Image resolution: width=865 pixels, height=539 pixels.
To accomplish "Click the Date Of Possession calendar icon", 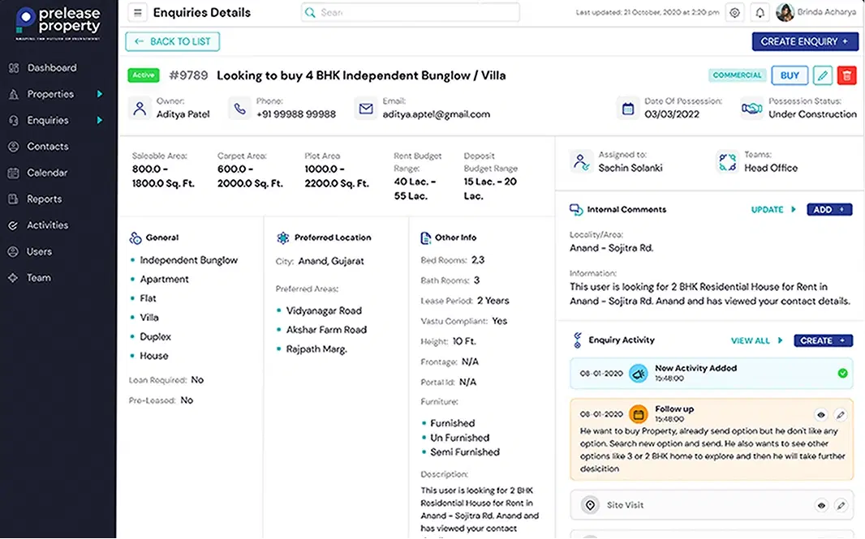I will coord(627,109).
